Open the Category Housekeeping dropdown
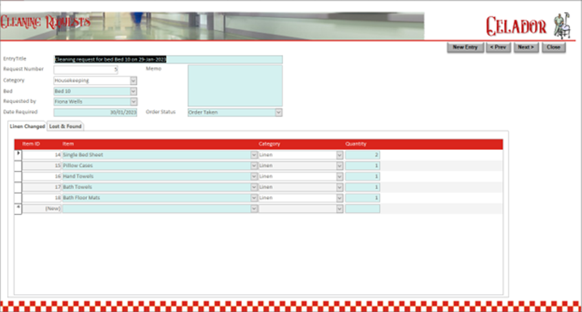The width and height of the screenshot is (582, 312). click(133, 81)
